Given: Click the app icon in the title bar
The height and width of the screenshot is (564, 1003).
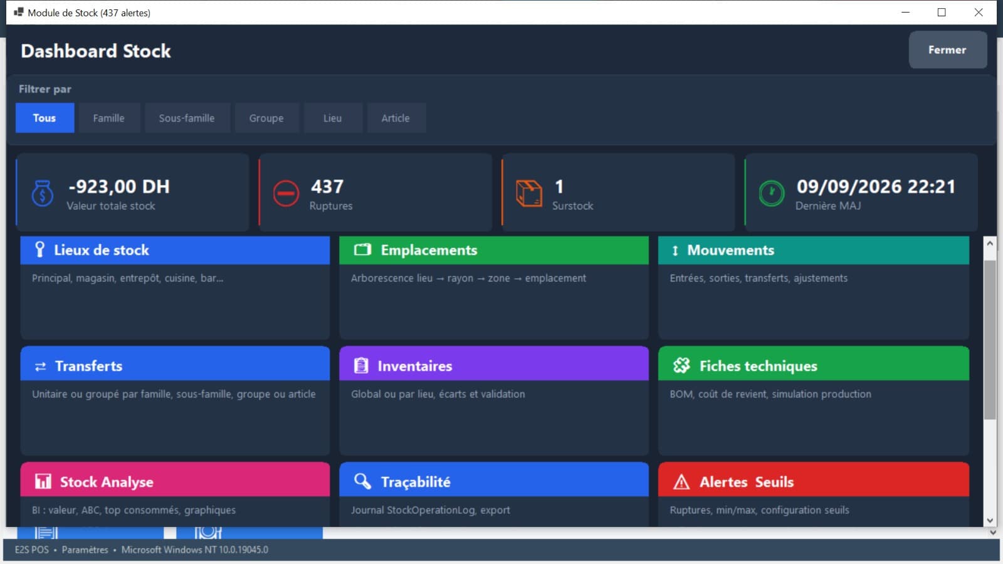Looking at the screenshot, I should coord(18,12).
